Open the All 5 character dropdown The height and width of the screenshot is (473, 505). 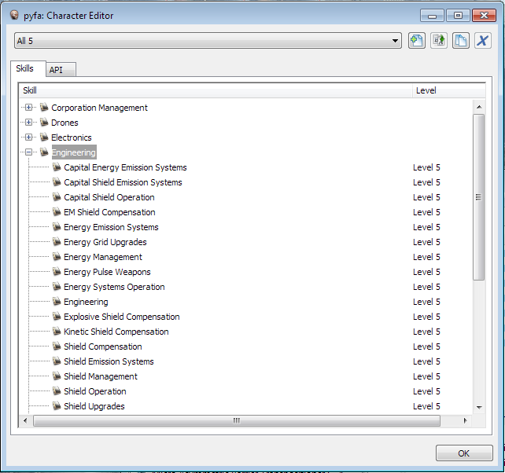(208, 41)
